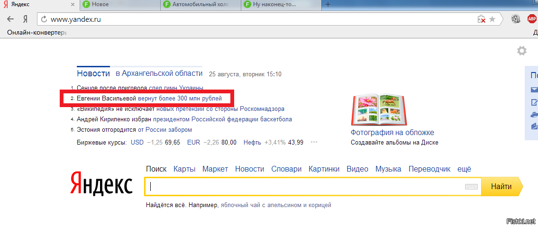538x227 pixels.
Task: Open the 'в Архангельской области' news tab
Action: point(159,73)
